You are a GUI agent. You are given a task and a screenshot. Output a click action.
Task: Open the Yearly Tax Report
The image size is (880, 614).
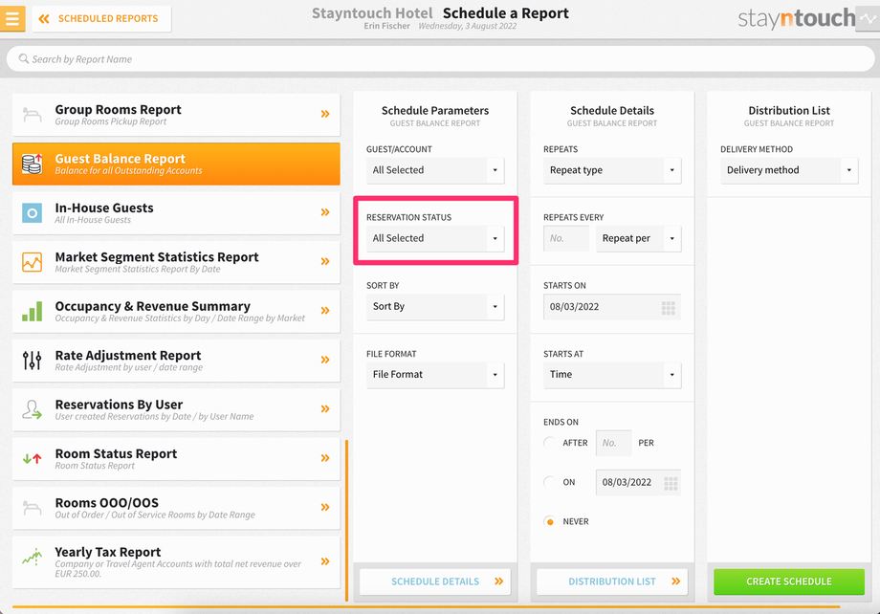click(x=176, y=561)
